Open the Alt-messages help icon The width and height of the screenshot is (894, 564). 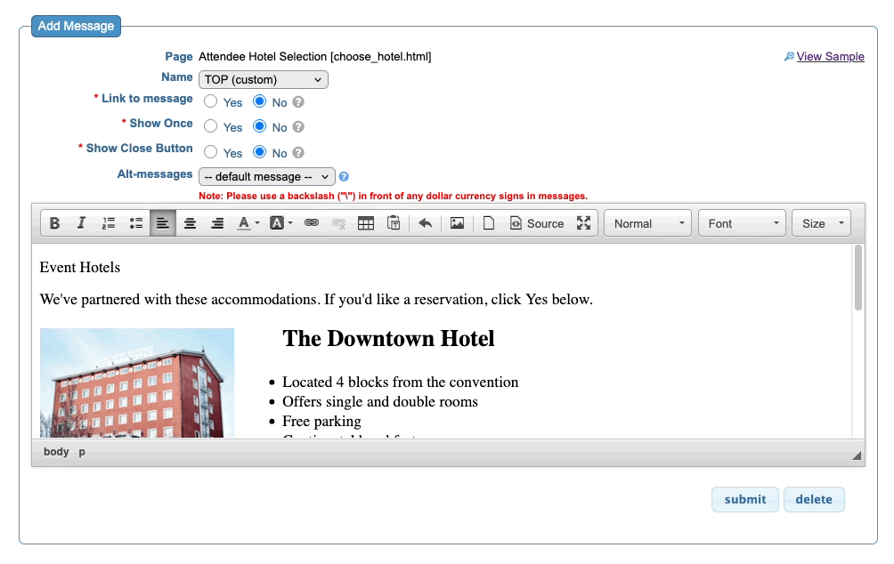tap(344, 177)
